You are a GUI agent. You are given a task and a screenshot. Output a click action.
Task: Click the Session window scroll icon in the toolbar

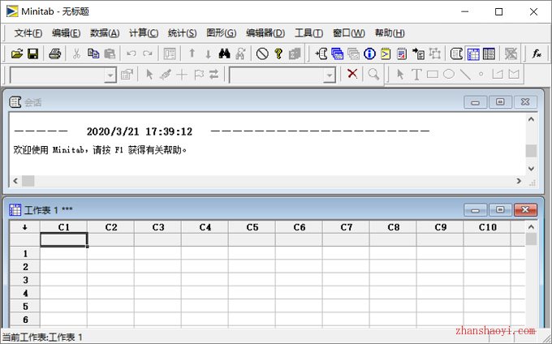[x=456, y=54]
